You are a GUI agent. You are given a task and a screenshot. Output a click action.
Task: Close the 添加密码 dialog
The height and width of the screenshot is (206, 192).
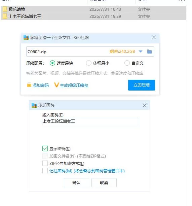click(145, 105)
